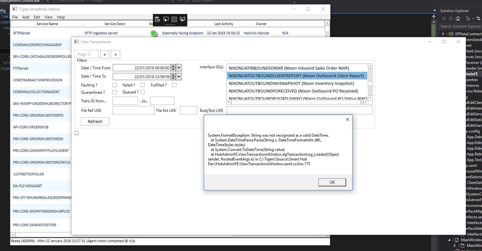Image resolution: width=482 pixels, height=251 pixels.
Task: Increment Date / Time To spinner up
Action: pyautogui.click(x=173, y=75)
